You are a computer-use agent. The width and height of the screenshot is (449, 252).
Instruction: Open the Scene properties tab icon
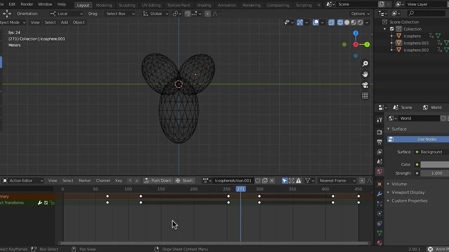380,161
